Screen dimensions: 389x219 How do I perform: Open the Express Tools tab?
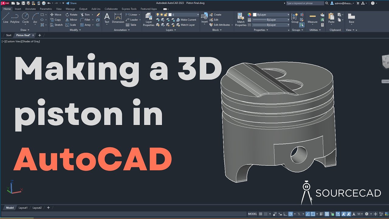129,9
